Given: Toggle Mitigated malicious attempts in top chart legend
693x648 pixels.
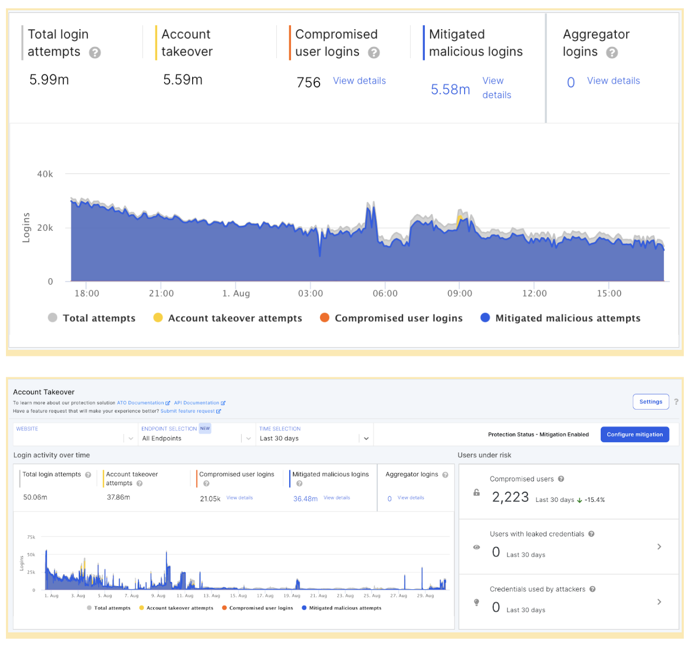Looking at the screenshot, I should [x=567, y=318].
